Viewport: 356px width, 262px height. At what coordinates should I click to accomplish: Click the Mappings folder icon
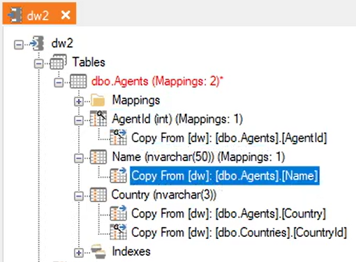98,100
